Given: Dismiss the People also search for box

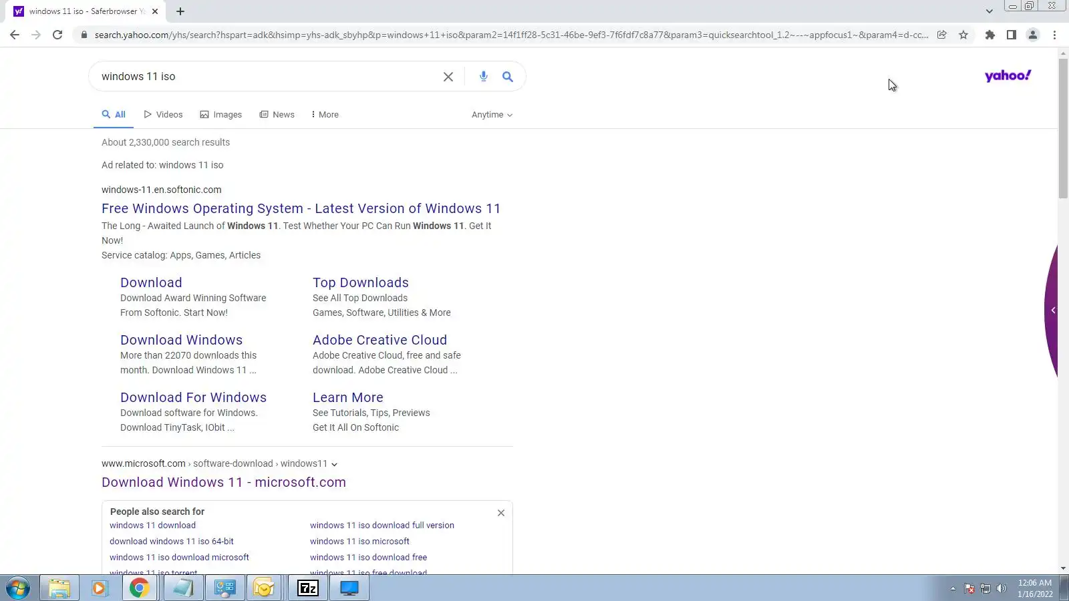Looking at the screenshot, I should 501,513.
